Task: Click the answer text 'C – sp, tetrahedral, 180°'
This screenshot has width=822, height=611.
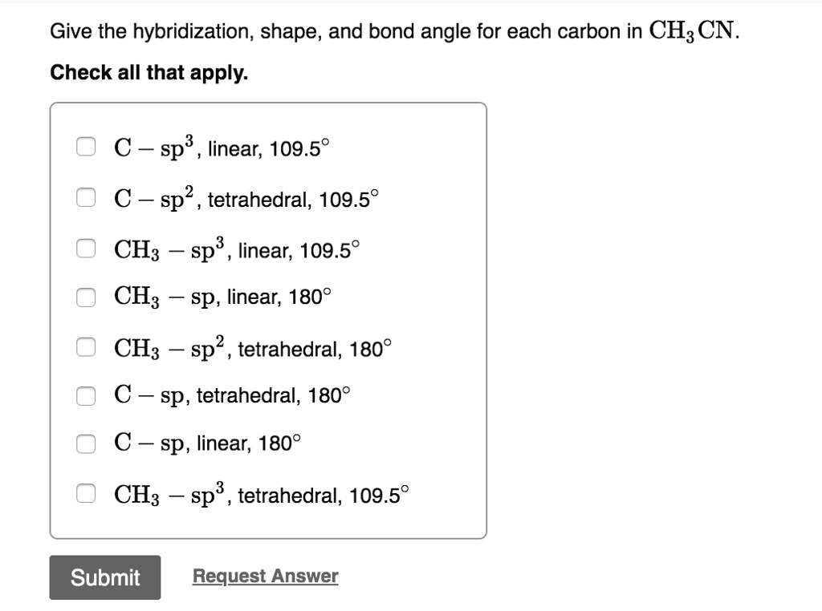Action: coord(234,395)
